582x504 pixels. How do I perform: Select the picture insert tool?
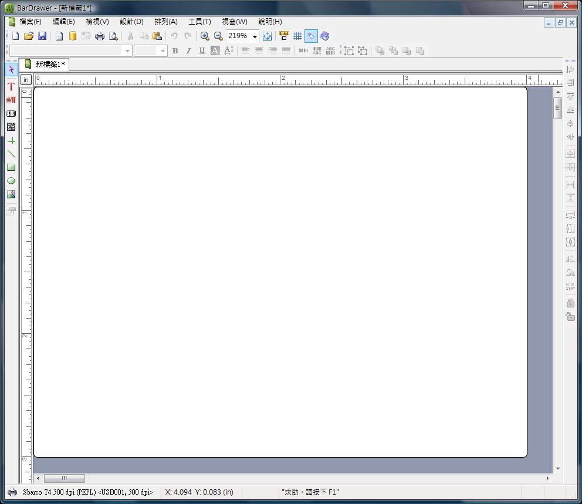11,194
